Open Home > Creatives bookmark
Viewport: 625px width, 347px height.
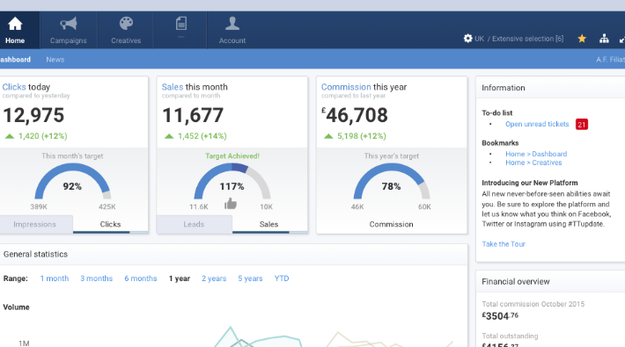[x=533, y=163]
